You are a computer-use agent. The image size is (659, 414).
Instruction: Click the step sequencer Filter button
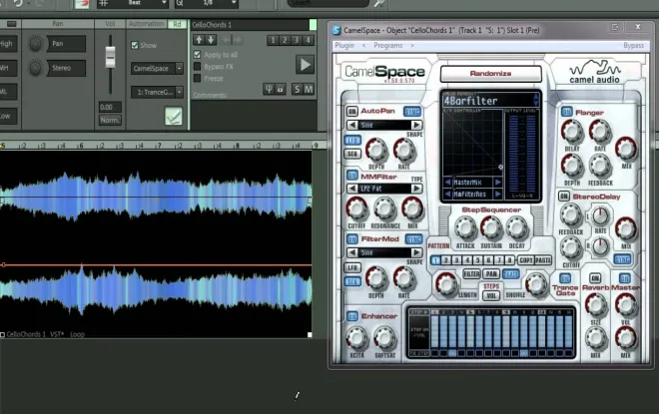click(x=471, y=274)
